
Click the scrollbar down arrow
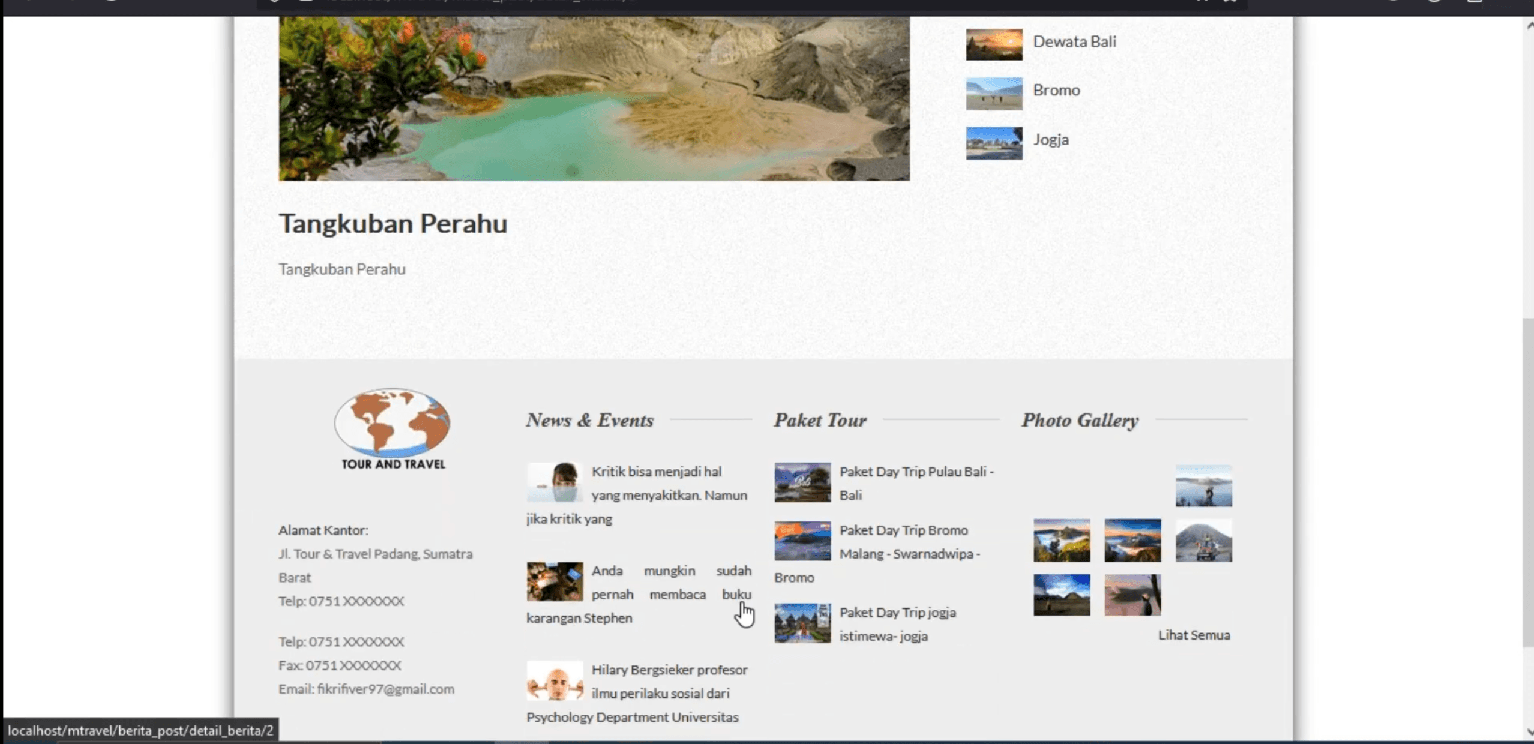1529,731
